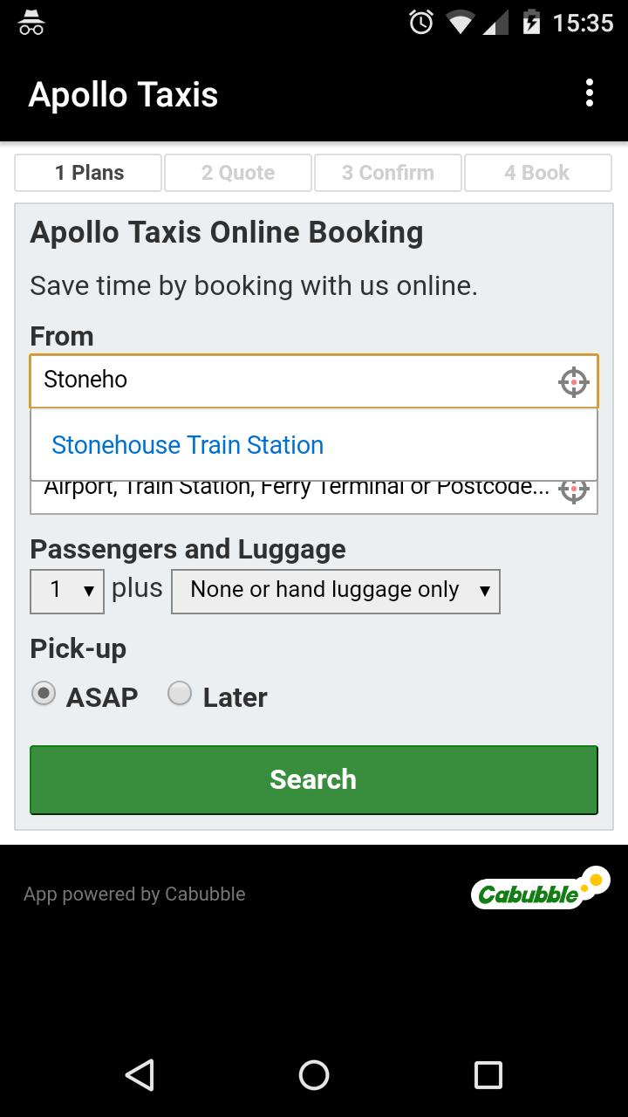Tap the incognito icon in status bar

point(31,23)
